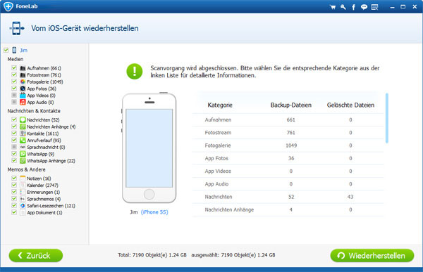This screenshot has width=423, height=272.
Task: Toggle the Kalender (2747) checkbox
Action: 14,185
